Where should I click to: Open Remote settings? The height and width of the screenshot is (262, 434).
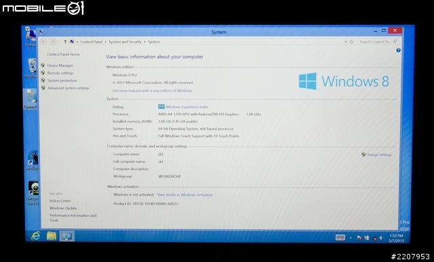[x=60, y=73]
